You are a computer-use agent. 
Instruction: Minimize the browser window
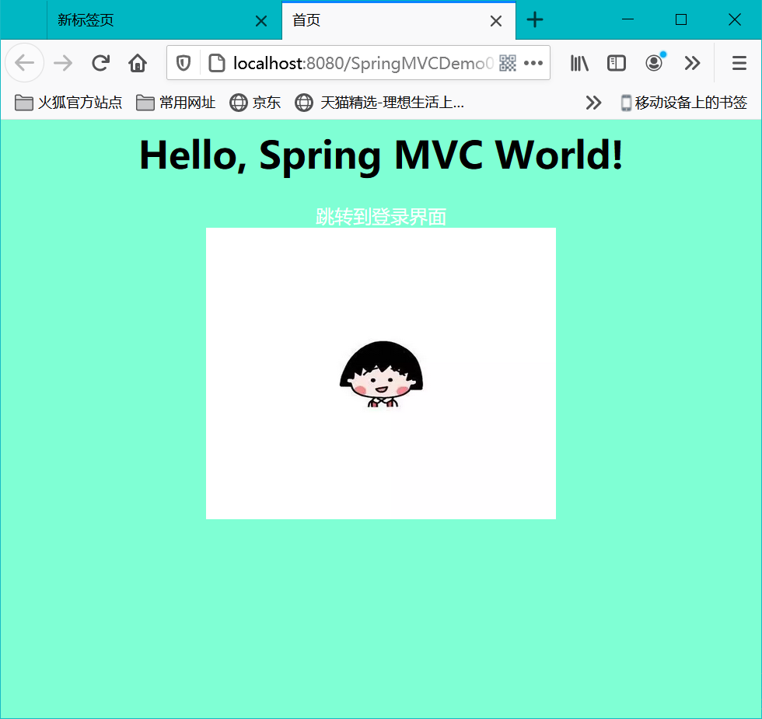click(628, 19)
